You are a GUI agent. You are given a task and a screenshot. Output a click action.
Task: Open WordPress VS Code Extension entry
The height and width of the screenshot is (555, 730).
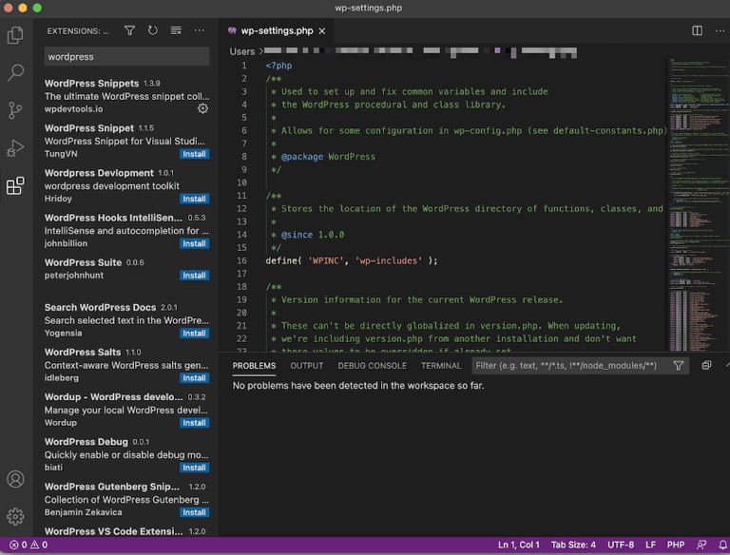point(126,531)
